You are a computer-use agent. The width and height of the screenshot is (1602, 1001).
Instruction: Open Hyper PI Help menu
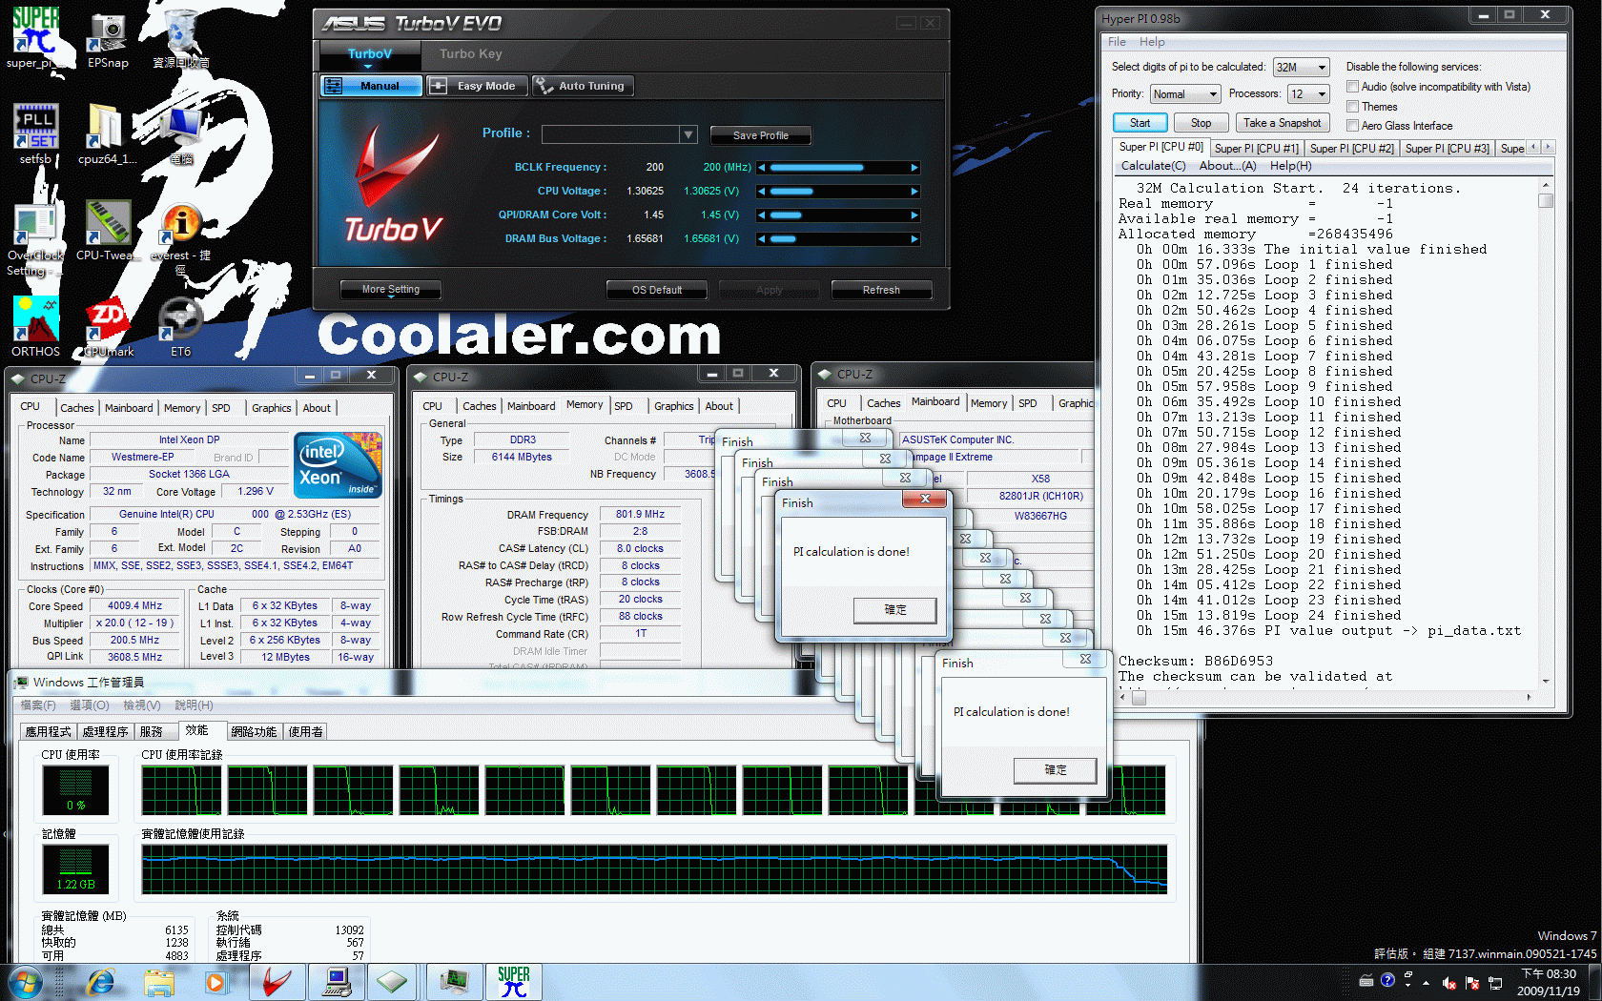[1152, 42]
